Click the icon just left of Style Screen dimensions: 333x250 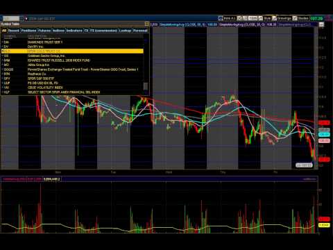(x=261, y=18)
